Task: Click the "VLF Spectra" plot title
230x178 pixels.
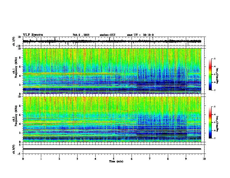Action: pyautogui.click(x=33, y=35)
